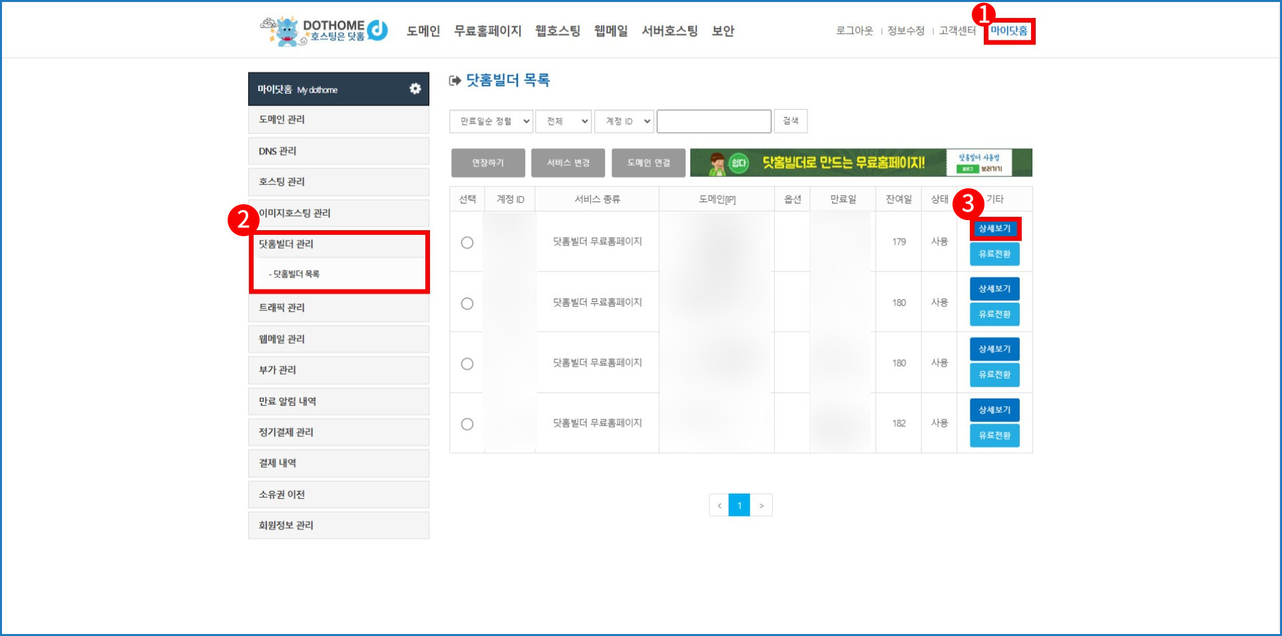1282x636 pixels.
Task: Select the radio button for 182 days row
Action: point(467,424)
